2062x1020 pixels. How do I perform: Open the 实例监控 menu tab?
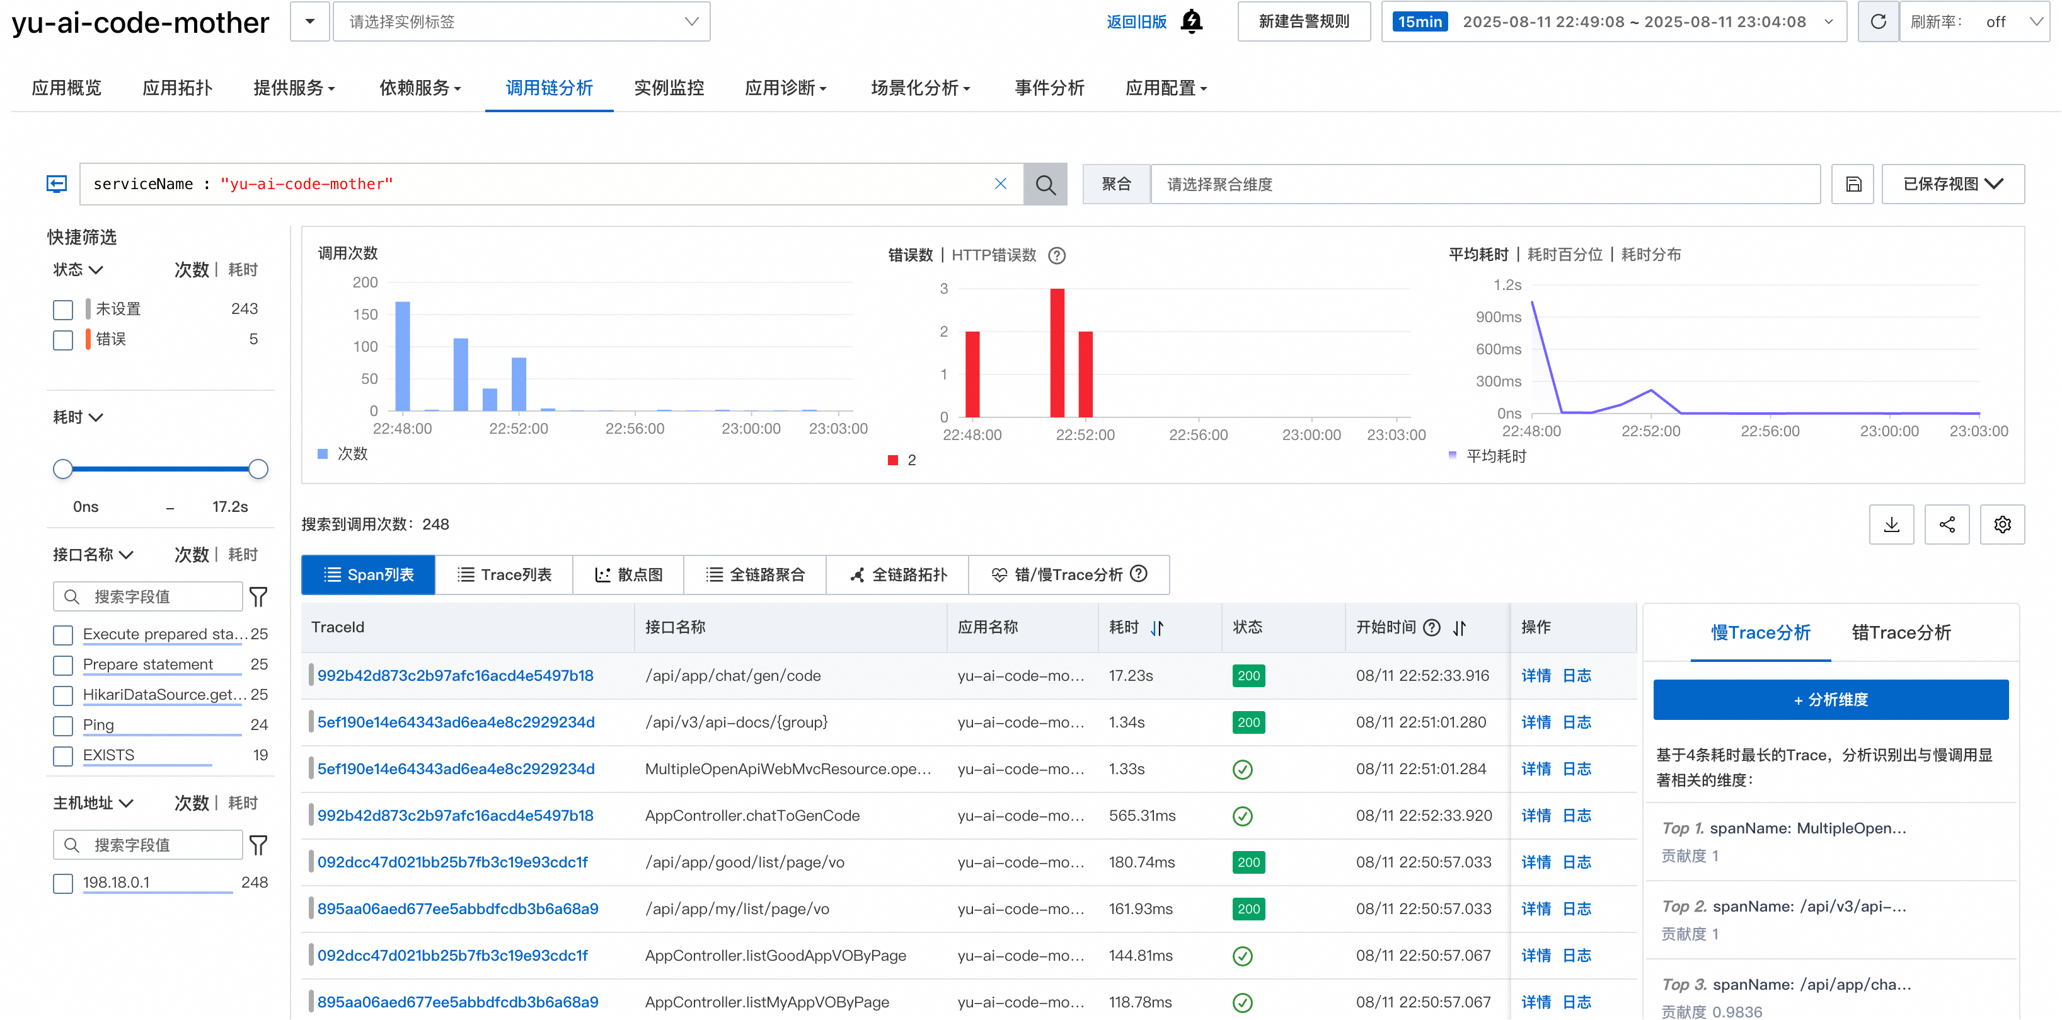[x=669, y=88]
